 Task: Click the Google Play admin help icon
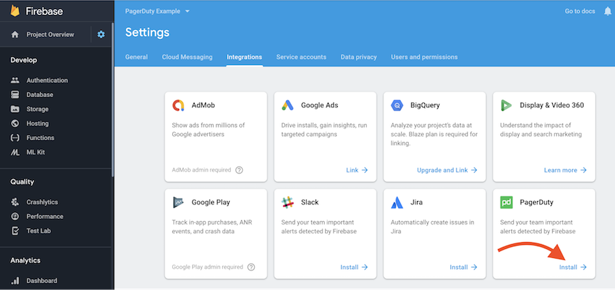tap(252, 267)
